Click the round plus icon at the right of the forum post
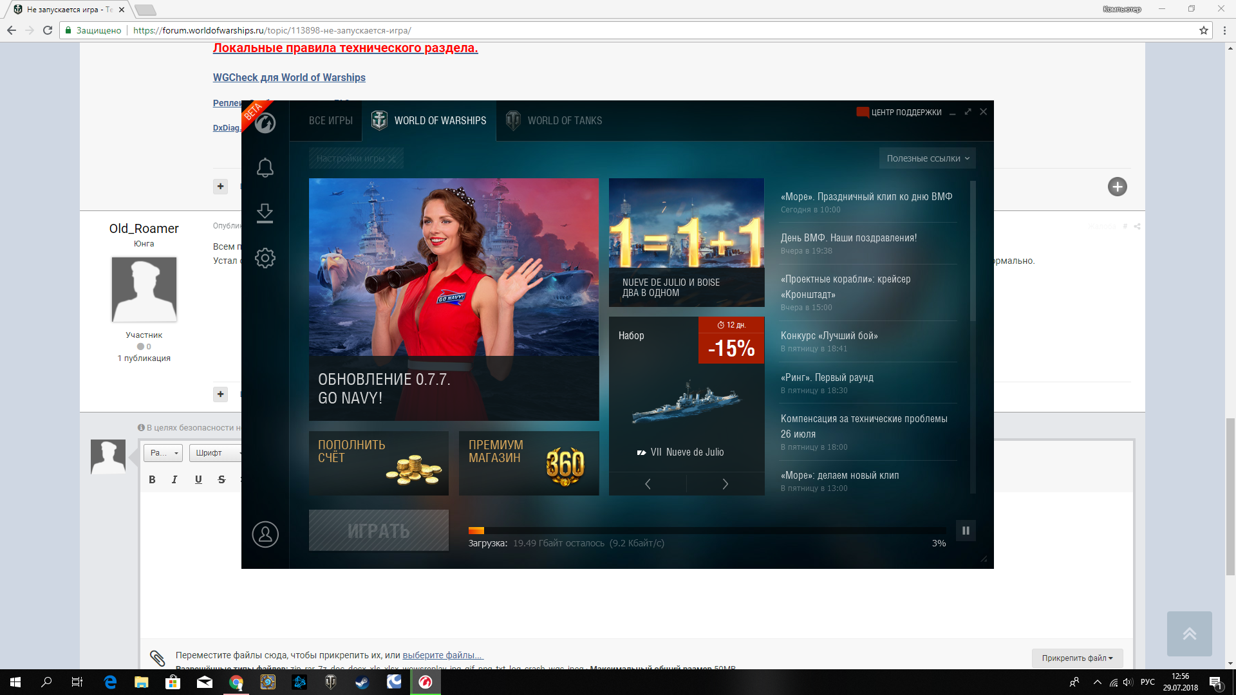1236x695 pixels. [1118, 187]
